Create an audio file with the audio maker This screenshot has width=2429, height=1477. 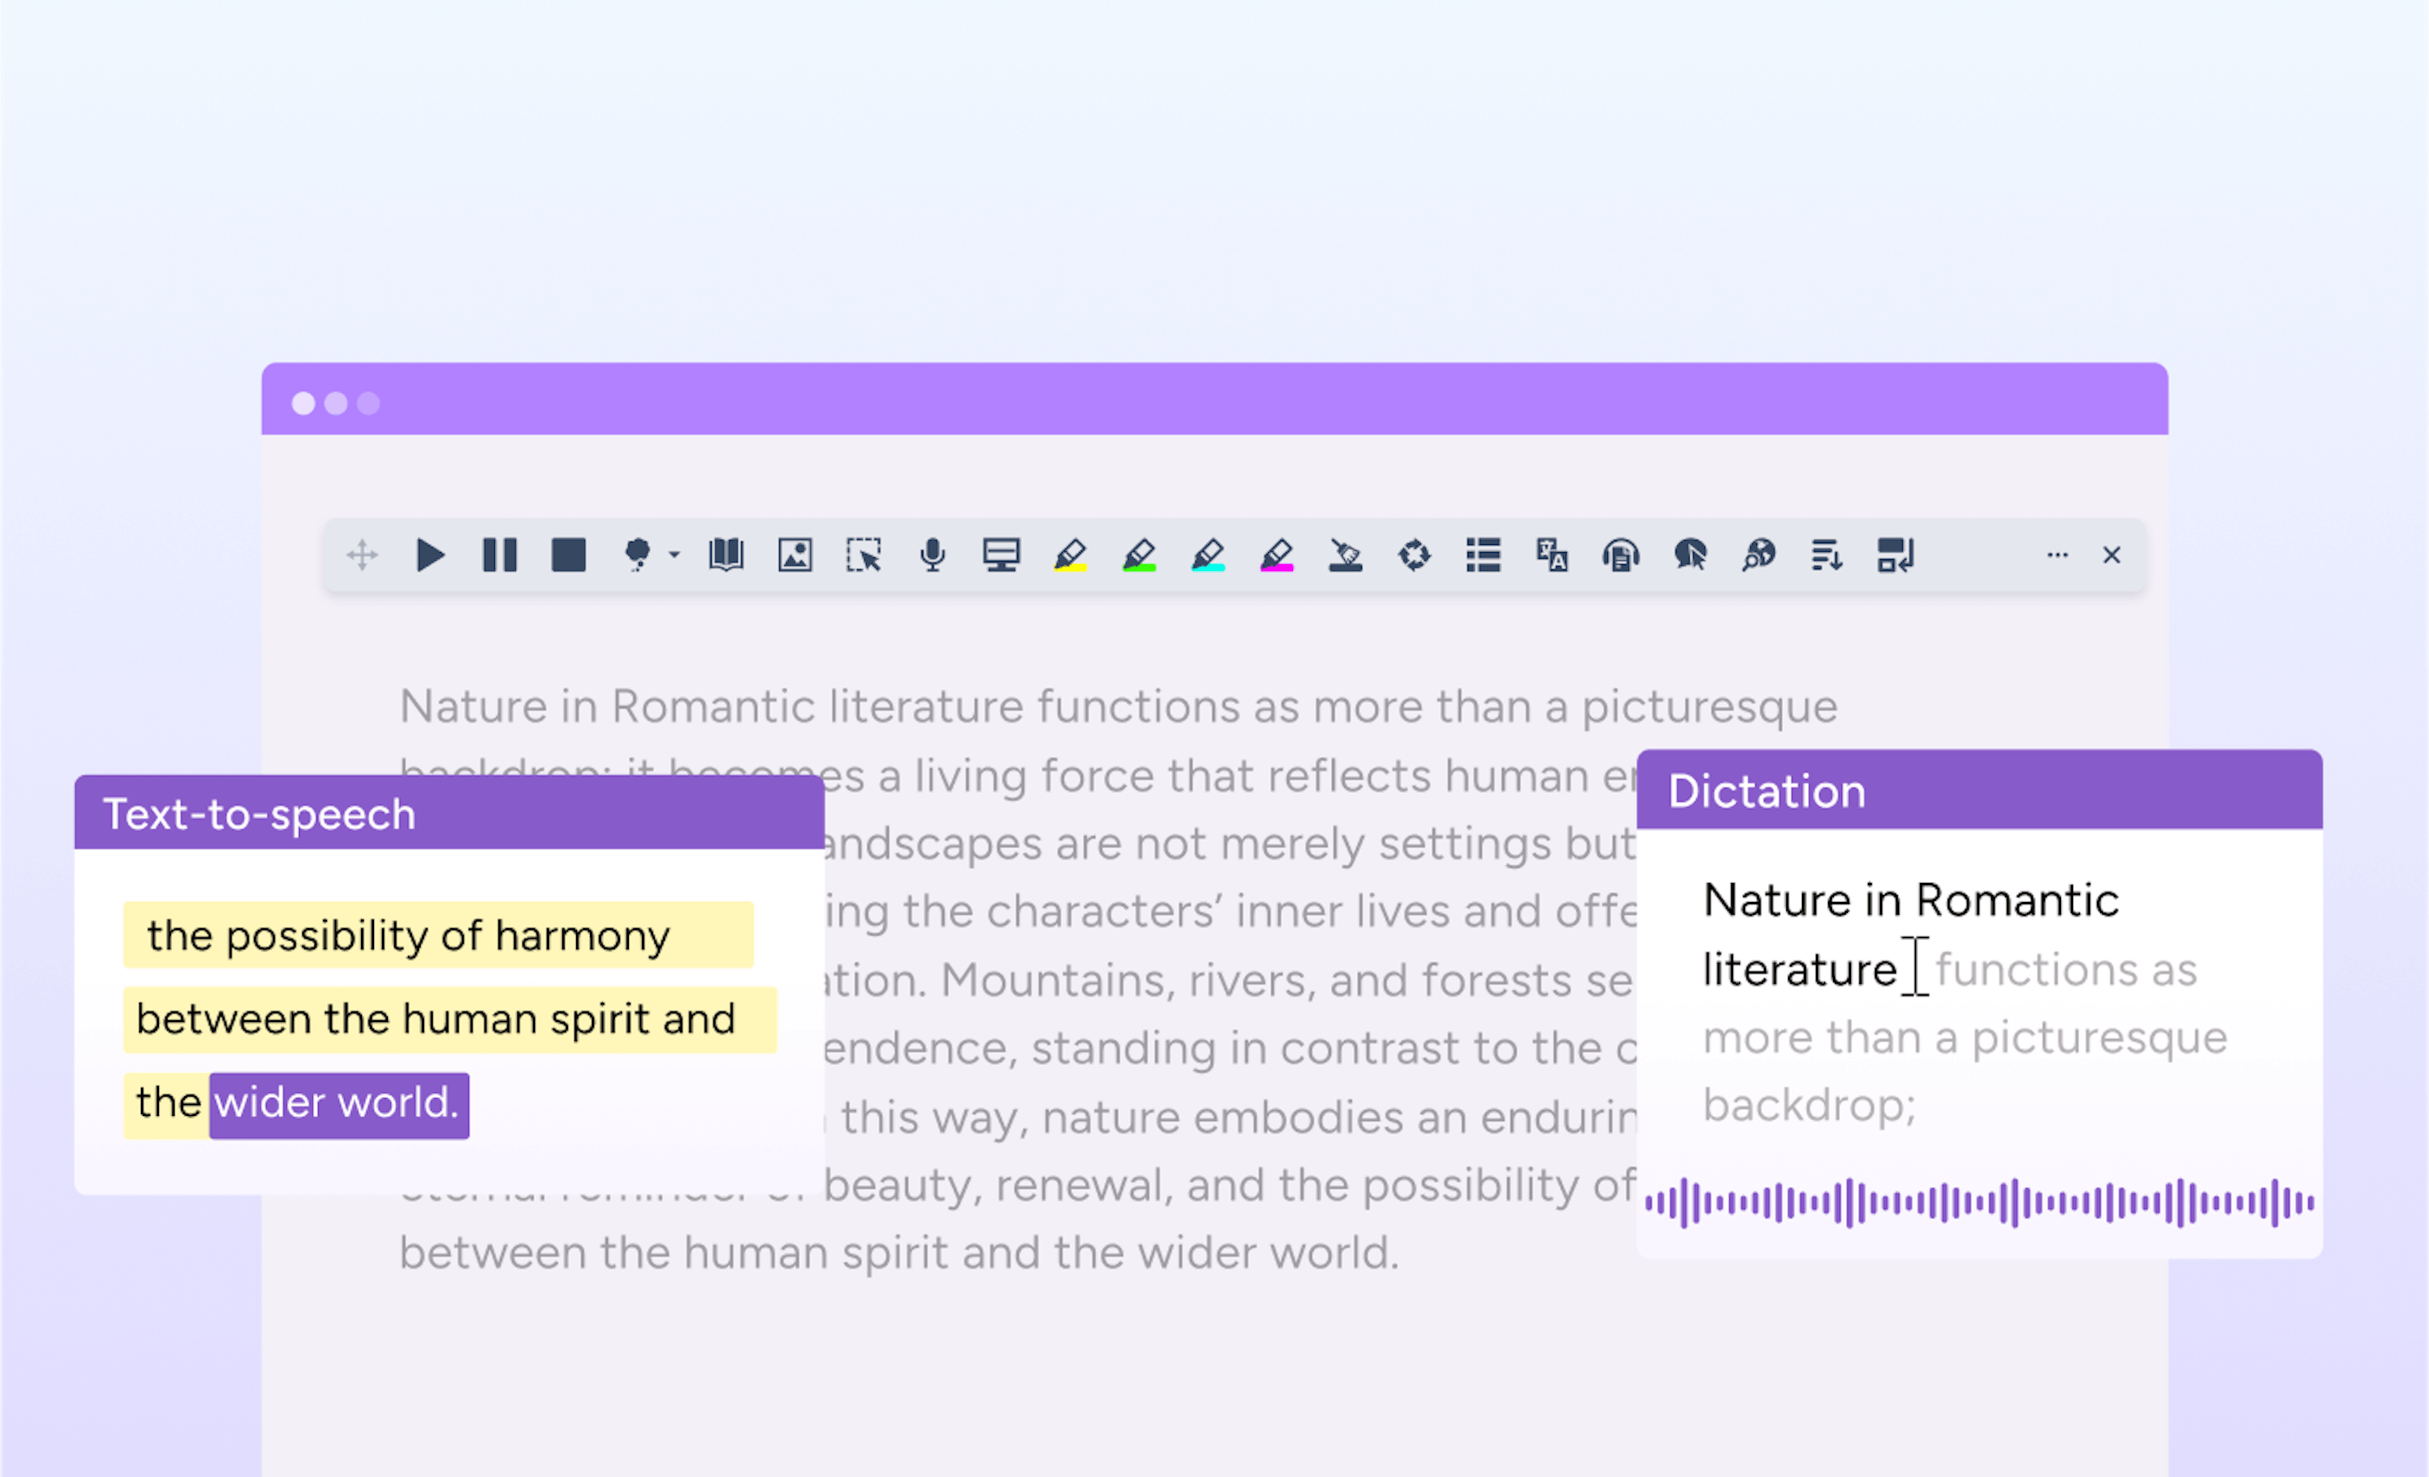point(1622,555)
